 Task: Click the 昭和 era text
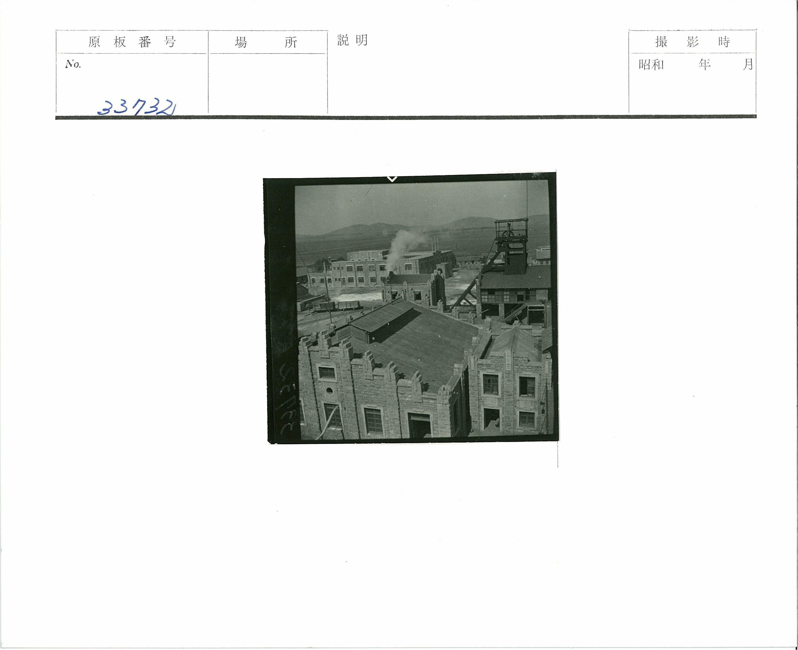(x=652, y=65)
